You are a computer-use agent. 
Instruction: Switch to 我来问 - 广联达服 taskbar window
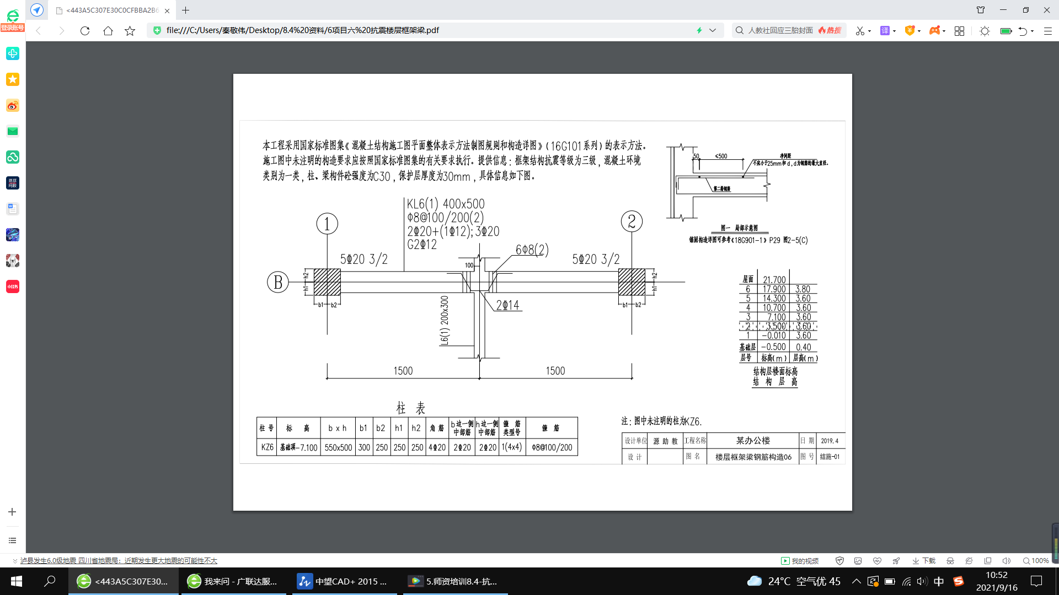[x=233, y=581]
